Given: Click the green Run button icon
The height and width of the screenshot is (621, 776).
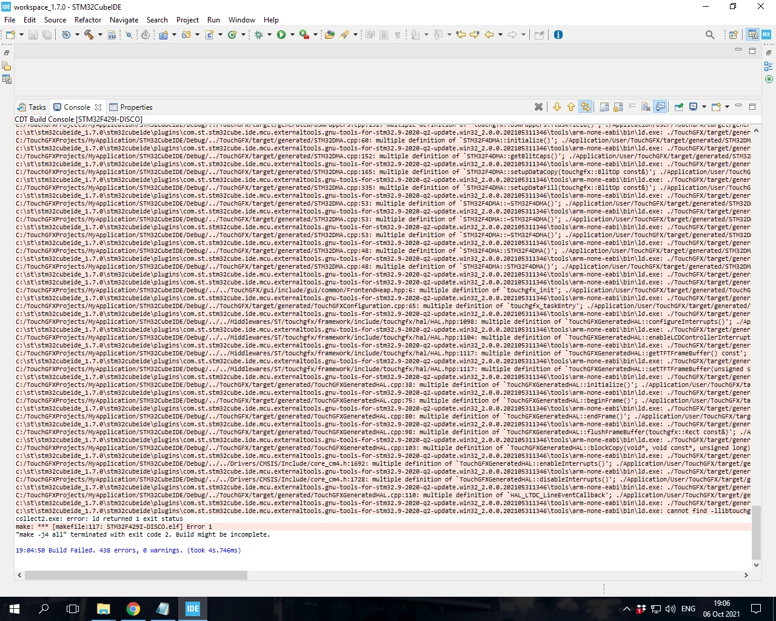Looking at the screenshot, I should 281,35.
